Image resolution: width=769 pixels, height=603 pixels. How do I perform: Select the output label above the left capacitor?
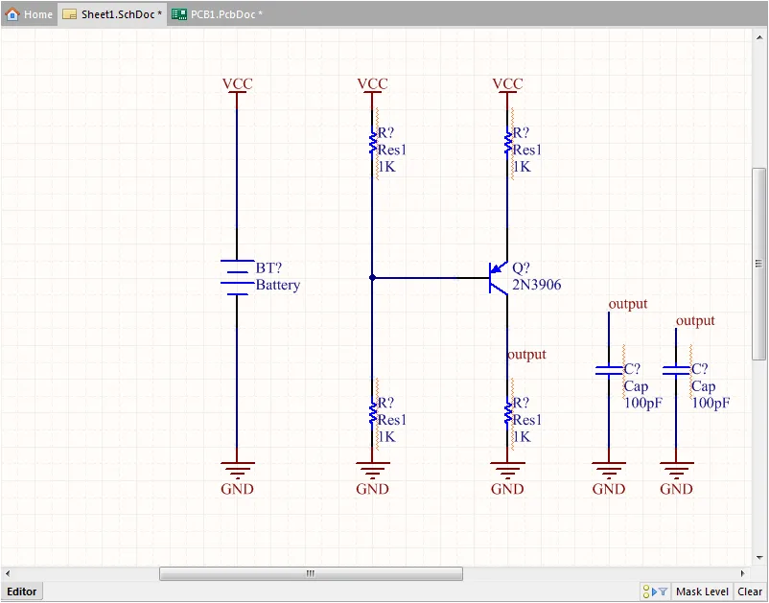[x=628, y=304]
